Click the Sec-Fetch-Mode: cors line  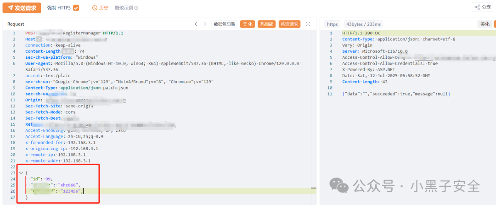coord(51,112)
